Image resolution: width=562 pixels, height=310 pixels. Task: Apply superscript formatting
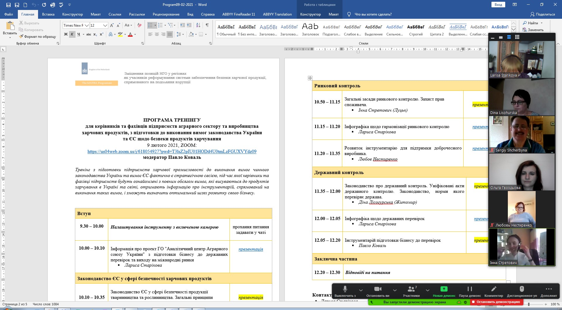point(102,34)
